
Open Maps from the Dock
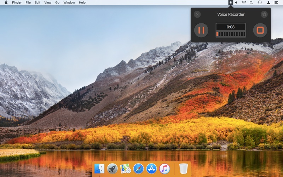click(125, 169)
